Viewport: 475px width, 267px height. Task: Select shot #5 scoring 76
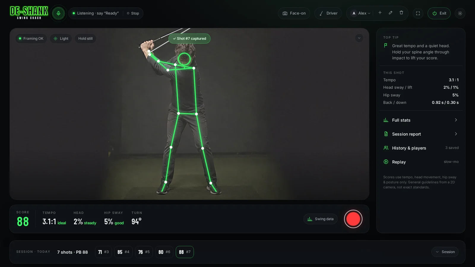point(144,252)
